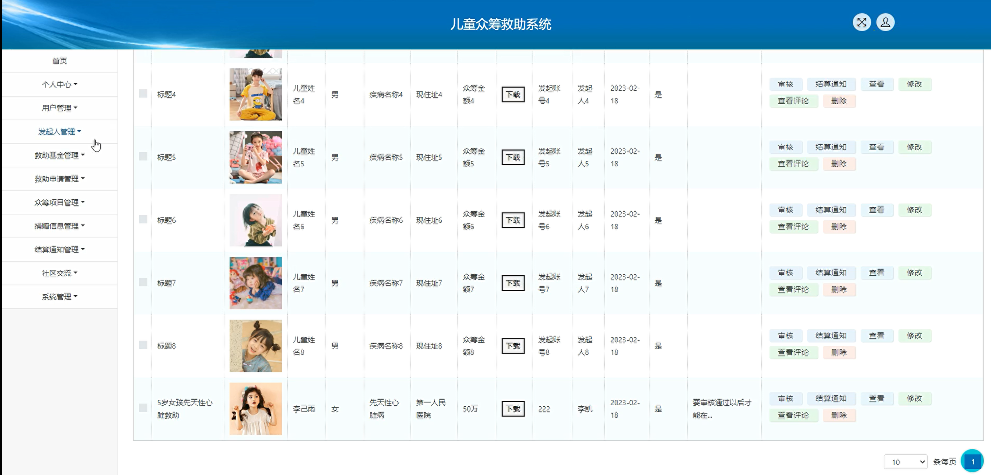Viewport: 991px width, 475px height.
Task: Open the 社区交流 sidebar menu
Action: [60, 273]
